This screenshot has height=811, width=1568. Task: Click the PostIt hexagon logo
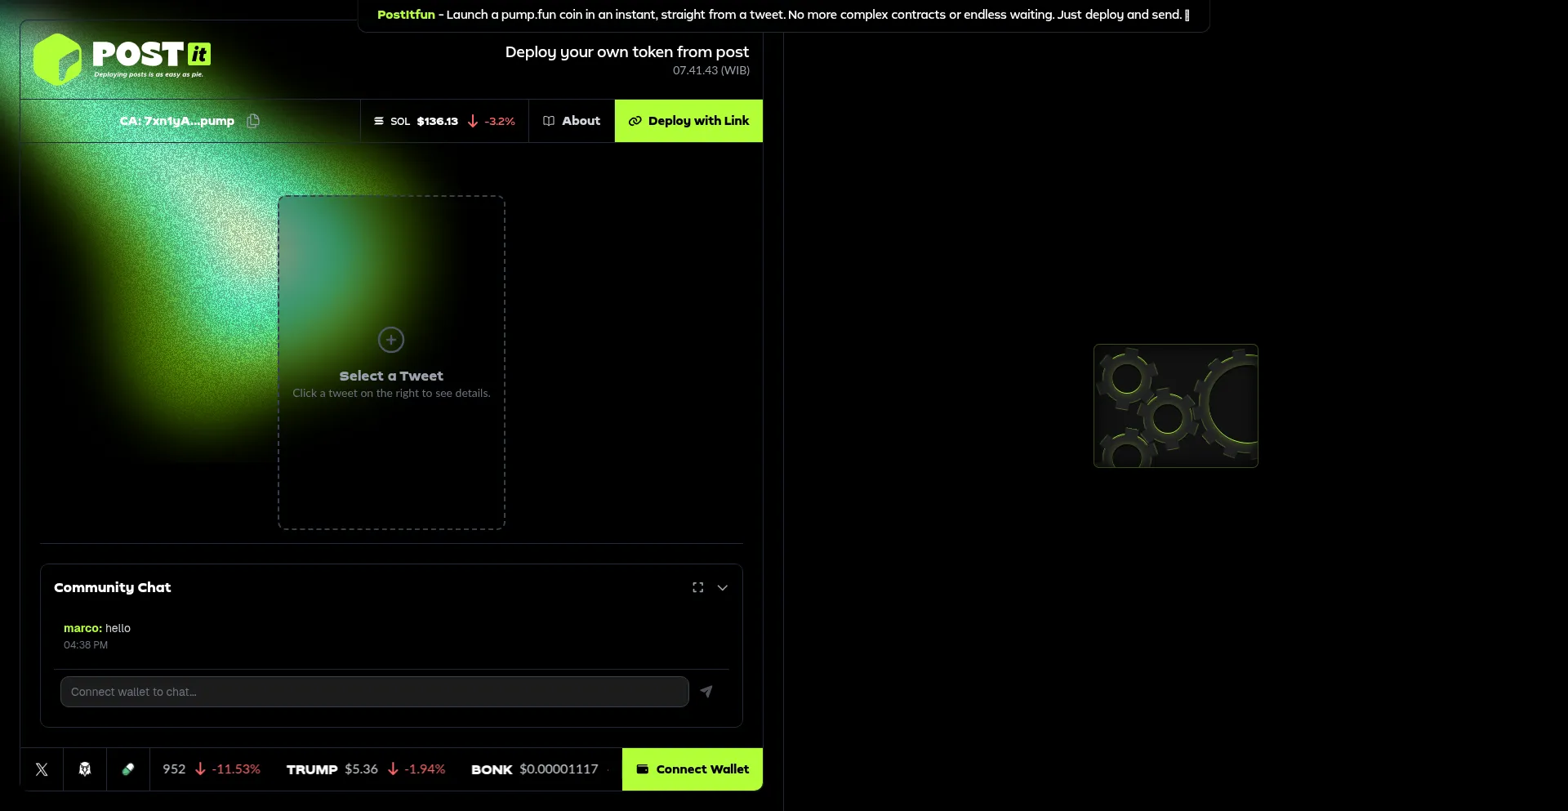(57, 60)
